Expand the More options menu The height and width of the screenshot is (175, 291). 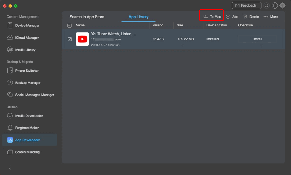pos(271,17)
